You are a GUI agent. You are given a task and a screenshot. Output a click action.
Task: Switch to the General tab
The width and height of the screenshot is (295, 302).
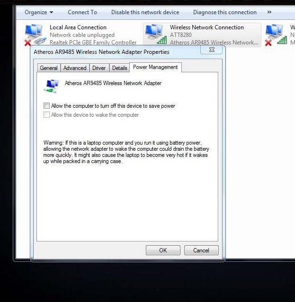49,68
